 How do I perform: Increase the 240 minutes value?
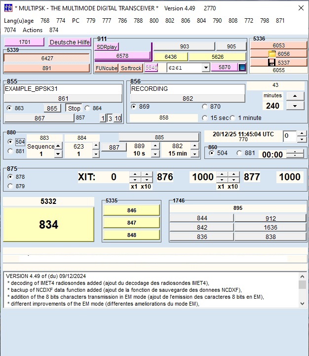point(295,96)
